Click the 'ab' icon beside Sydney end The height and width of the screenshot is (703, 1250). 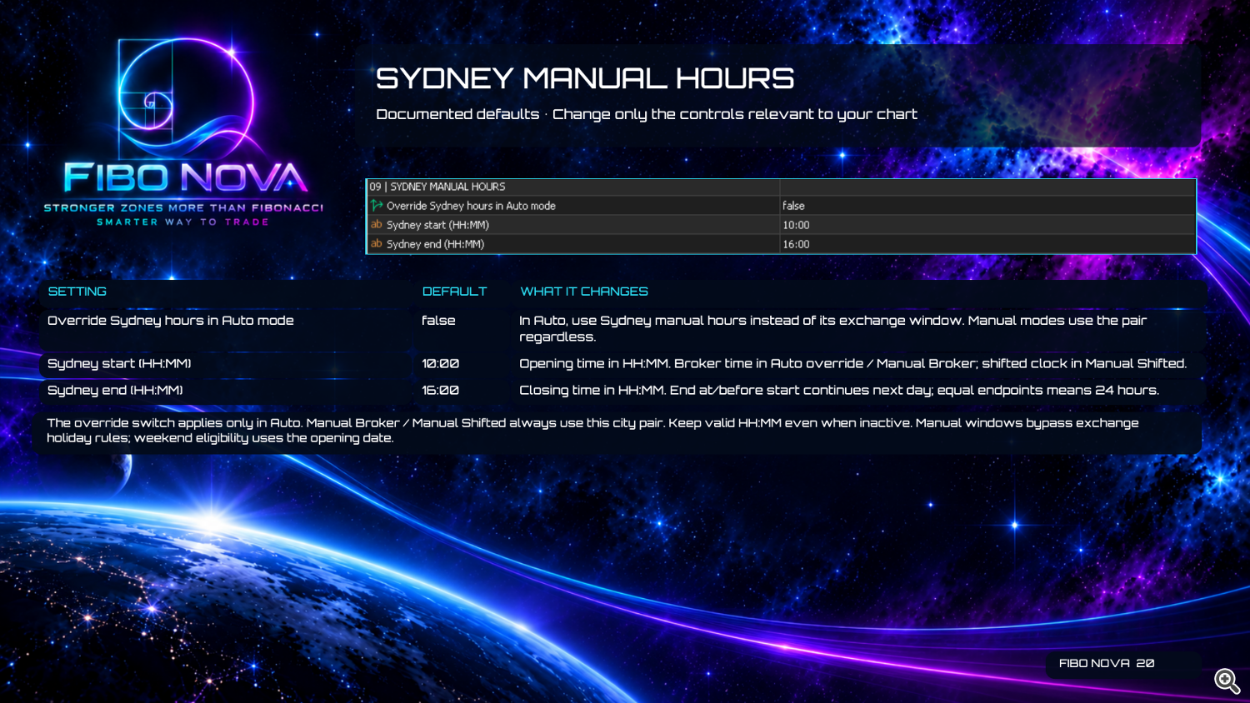coord(377,243)
